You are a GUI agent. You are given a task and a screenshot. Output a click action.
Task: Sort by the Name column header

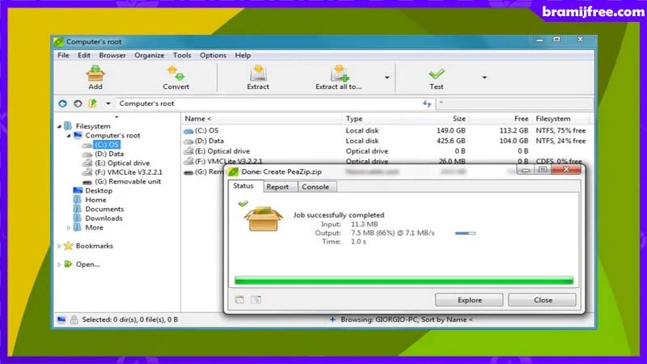(262, 119)
